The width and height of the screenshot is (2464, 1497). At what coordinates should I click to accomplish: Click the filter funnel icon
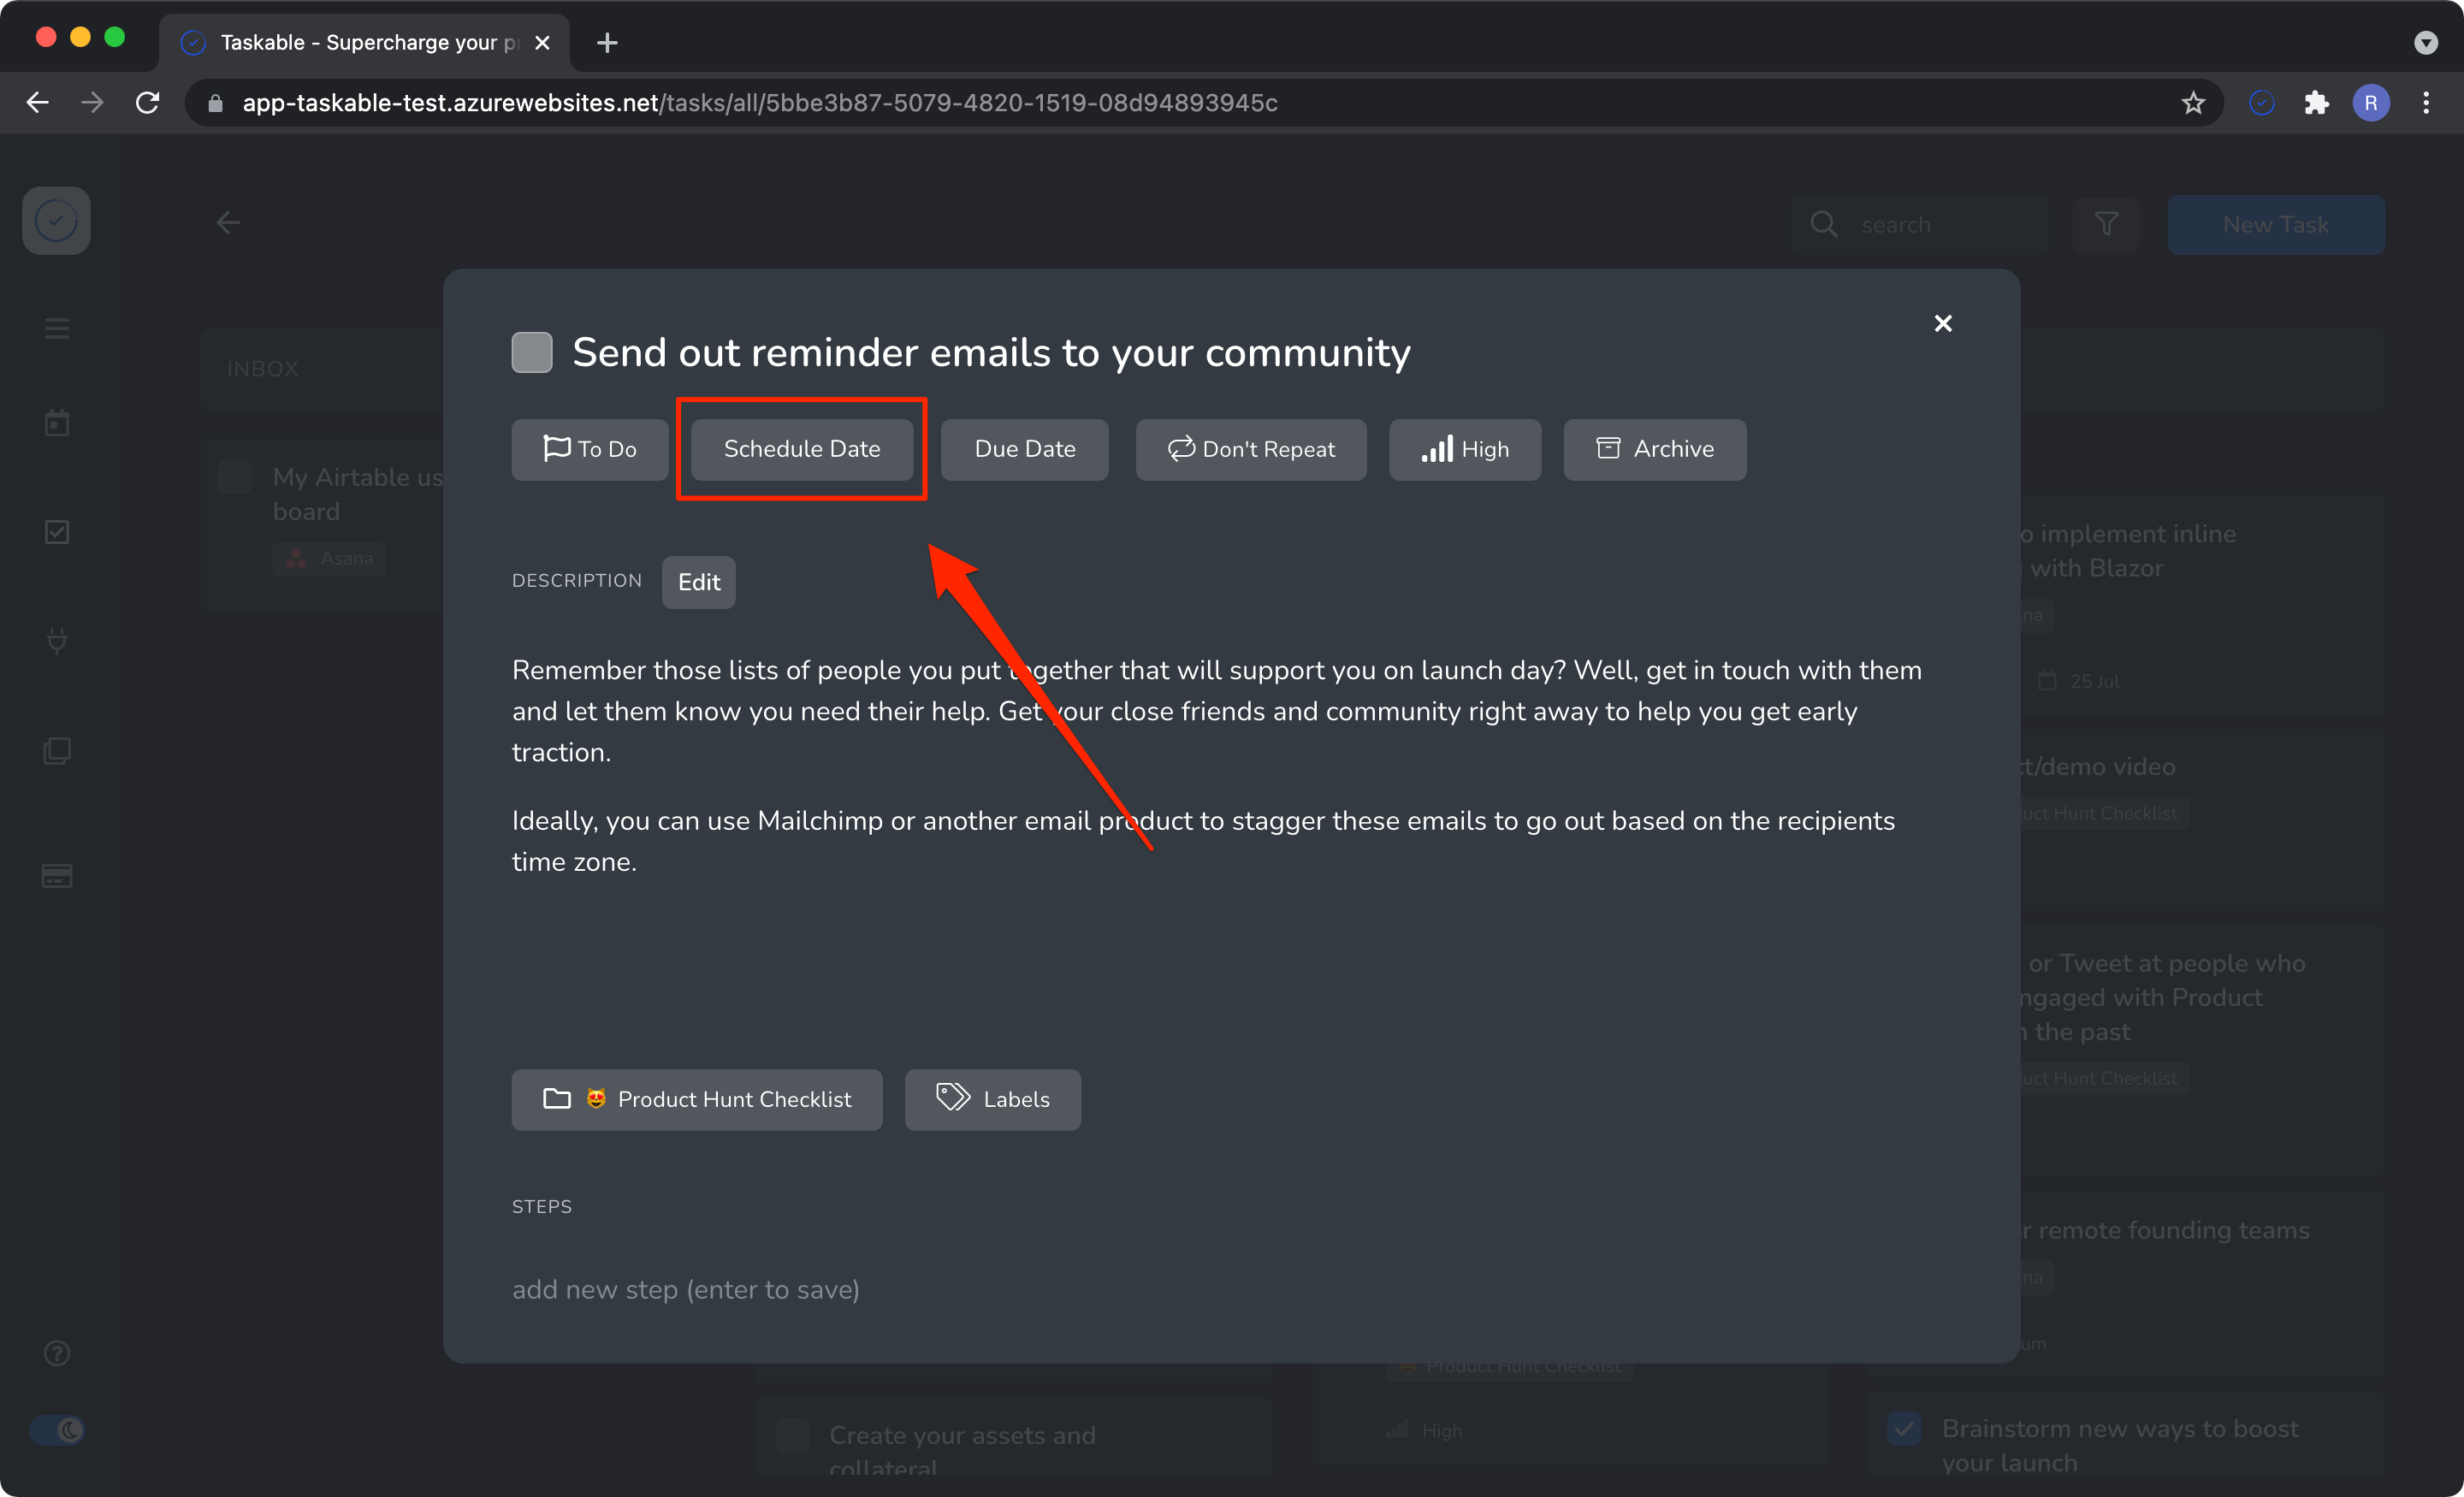click(x=2106, y=224)
